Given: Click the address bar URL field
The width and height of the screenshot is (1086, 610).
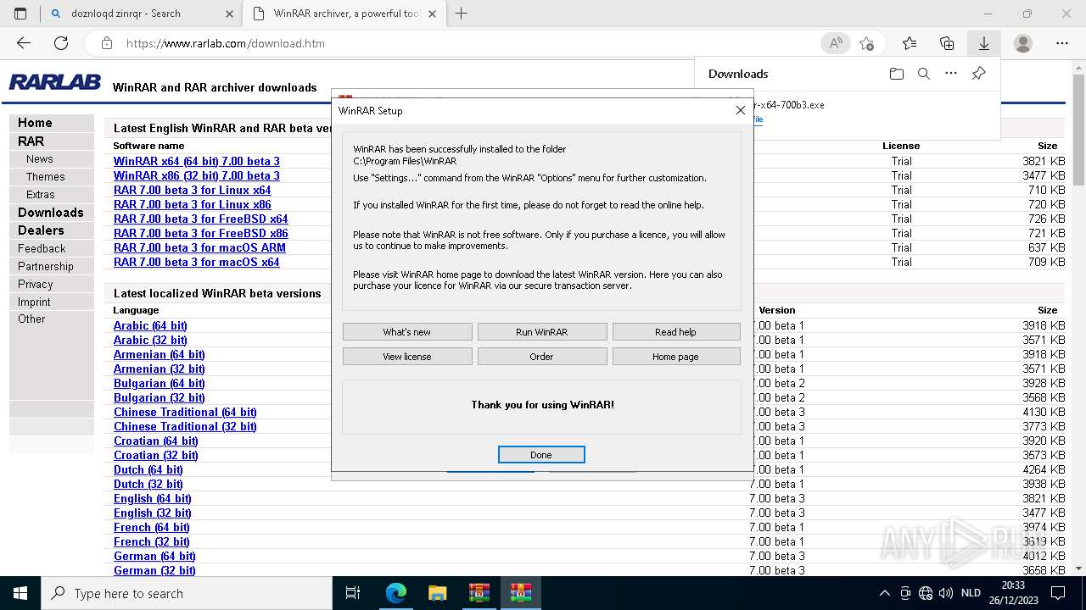Looking at the screenshot, I should [x=467, y=43].
